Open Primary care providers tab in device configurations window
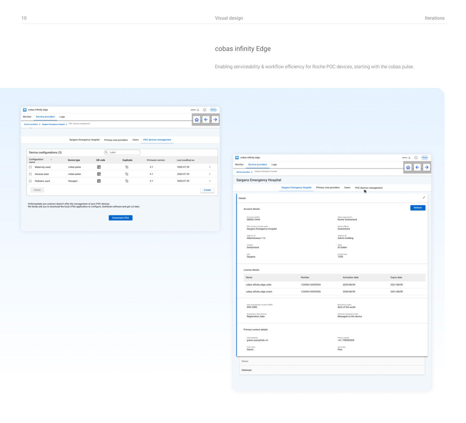Image resolution: width=466 pixels, height=423 pixels. (x=116, y=140)
